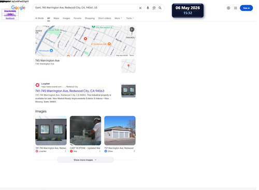
Task: Open options menu for the Yelp image
Action: pos(100,151)
